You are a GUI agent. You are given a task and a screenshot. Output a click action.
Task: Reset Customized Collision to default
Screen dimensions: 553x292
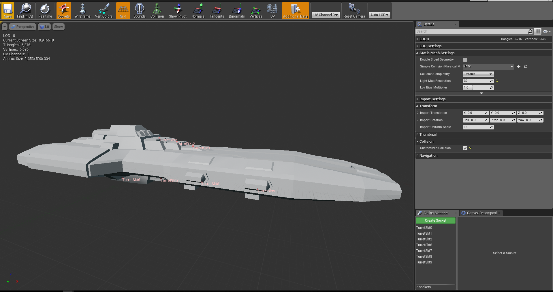click(470, 148)
